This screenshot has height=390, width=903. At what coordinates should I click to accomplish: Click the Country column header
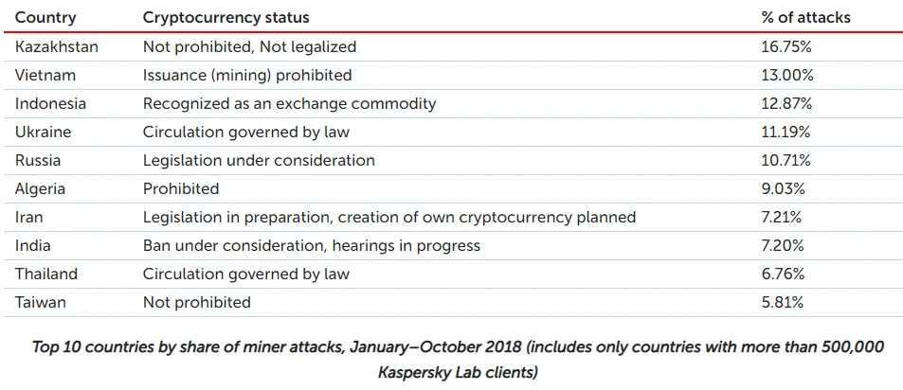pos(45,17)
